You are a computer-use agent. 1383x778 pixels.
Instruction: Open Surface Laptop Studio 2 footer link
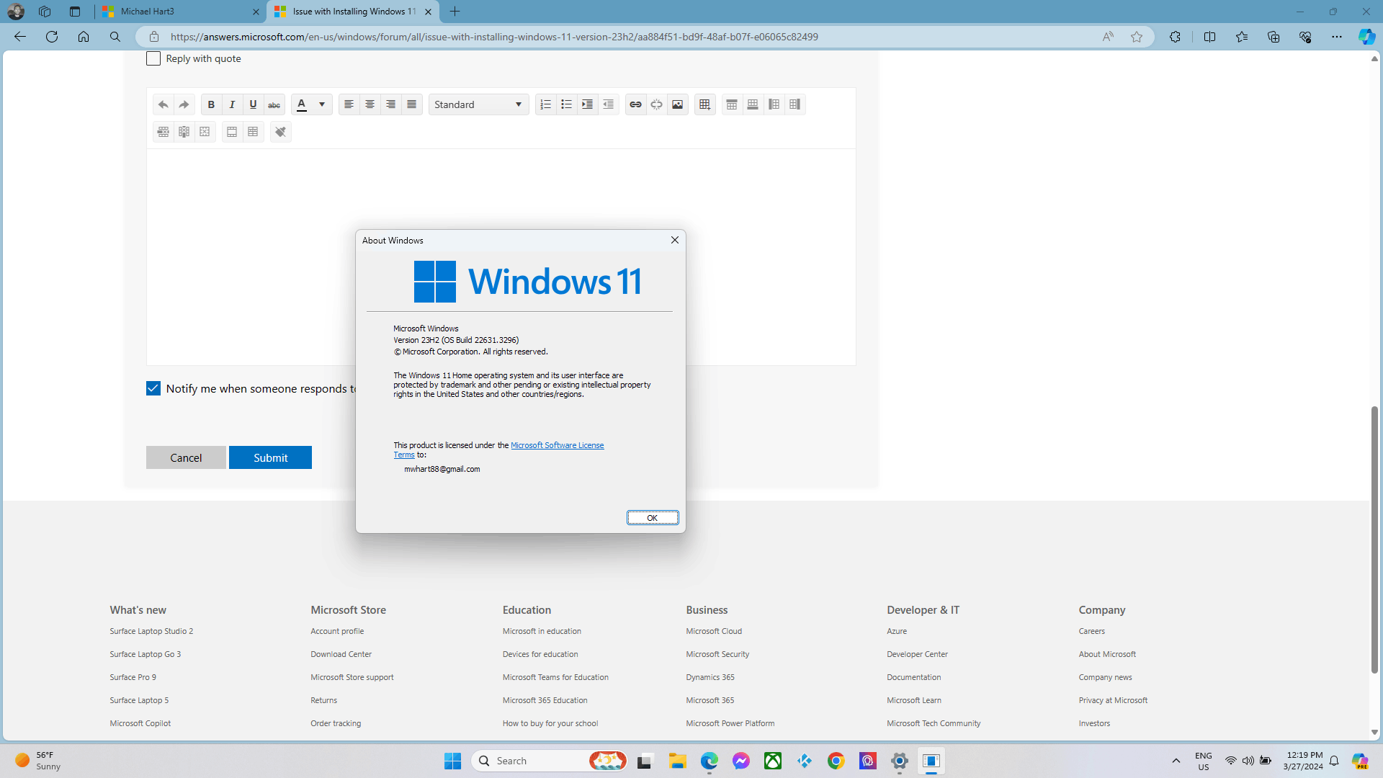pyautogui.click(x=151, y=631)
